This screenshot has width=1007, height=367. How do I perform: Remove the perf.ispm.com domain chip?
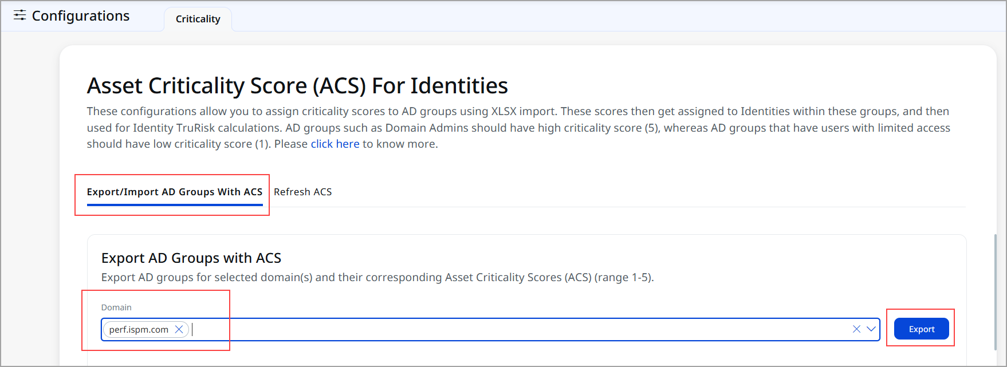pyautogui.click(x=179, y=329)
